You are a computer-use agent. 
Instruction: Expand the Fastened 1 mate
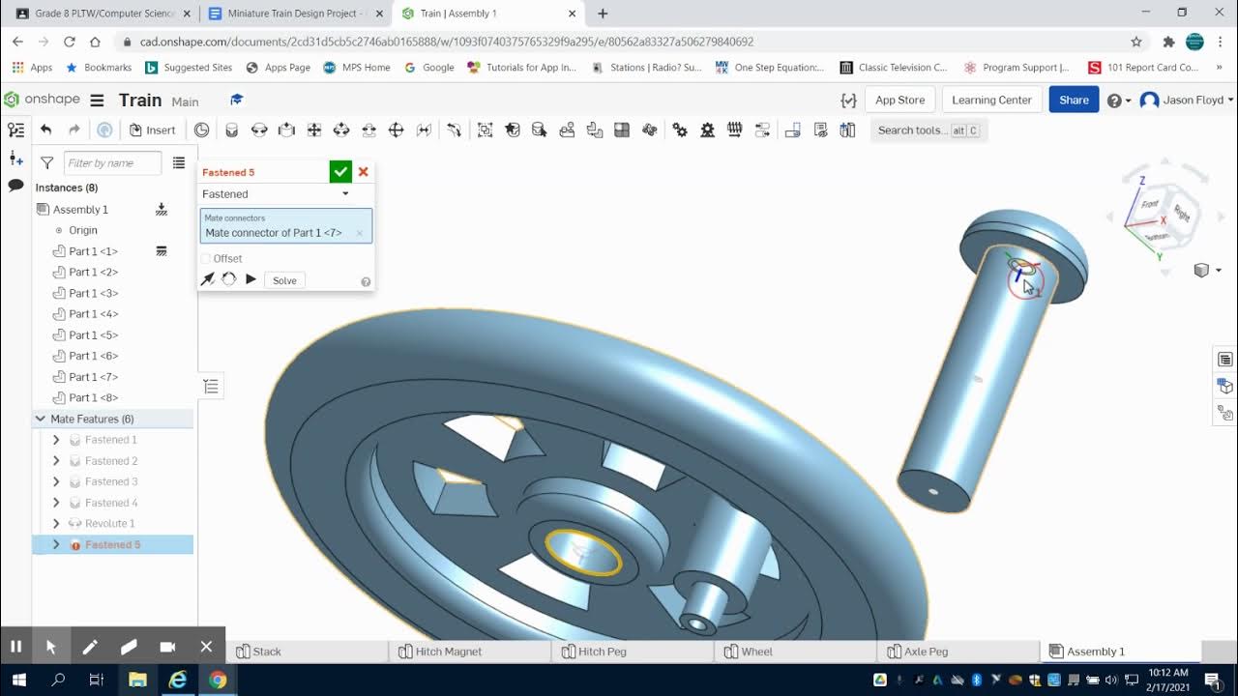(x=56, y=440)
